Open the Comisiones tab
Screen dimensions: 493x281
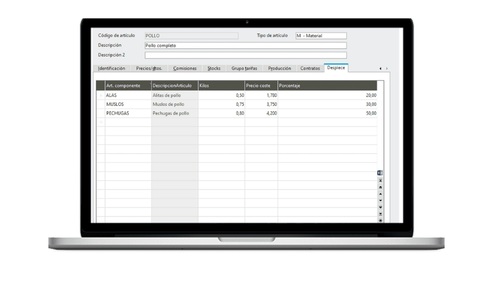pos(185,68)
